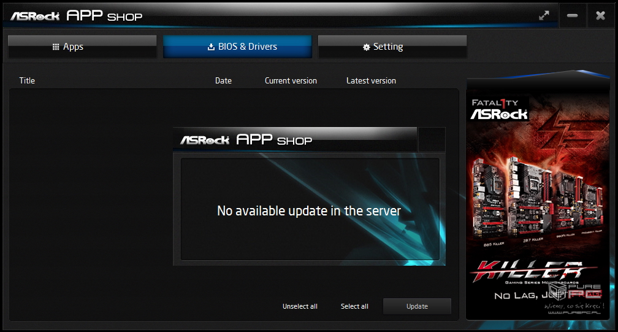Open the Apps tab
This screenshot has height=332, width=618.
[x=82, y=47]
